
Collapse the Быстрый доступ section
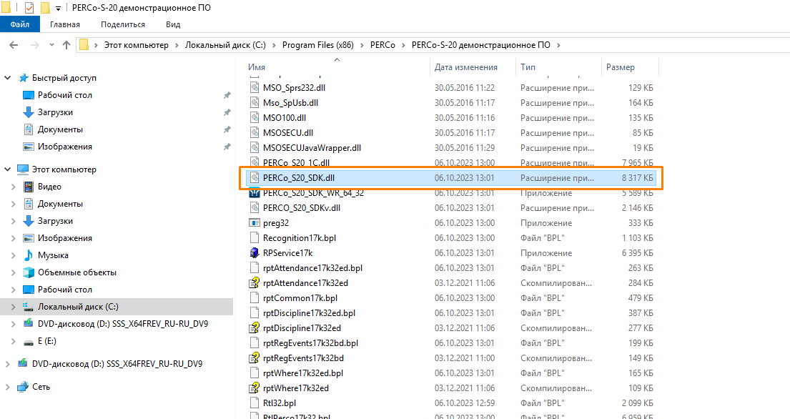click(8, 78)
